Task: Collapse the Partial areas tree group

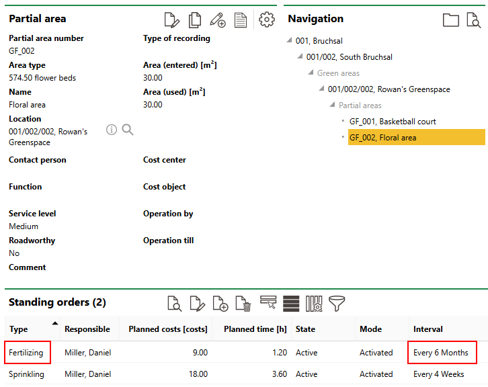Action: pyautogui.click(x=332, y=105)
